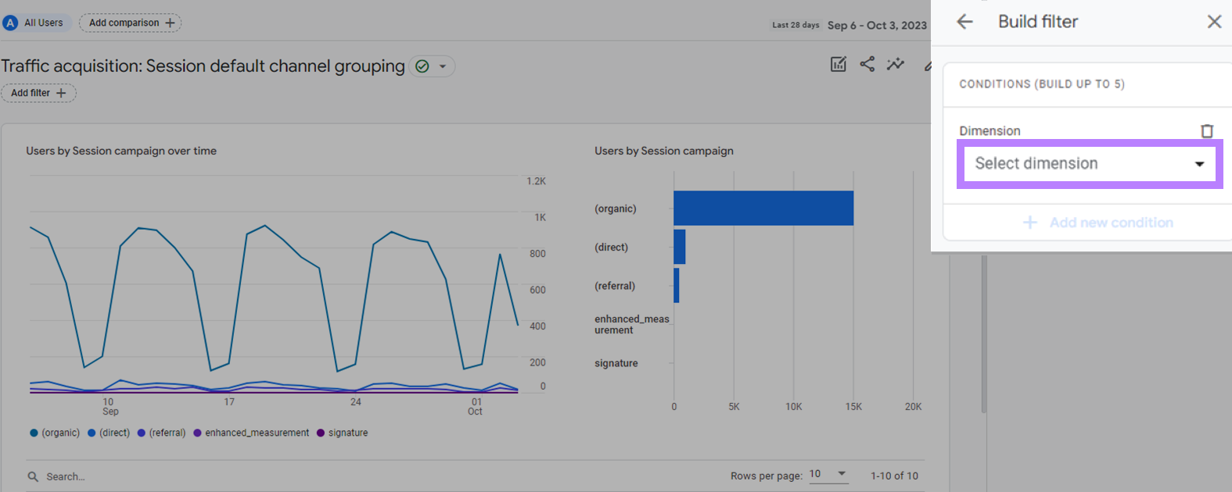Viewport: 1232px width, 492px height.
Task: Open the Select dimension dropdown
Action: tap(1089, 164)
